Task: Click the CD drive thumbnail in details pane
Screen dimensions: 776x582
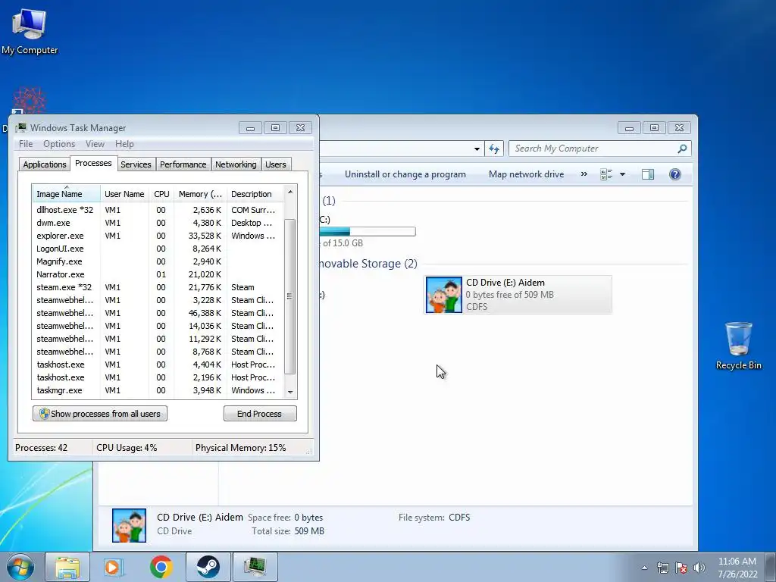Action: (129, 525)
